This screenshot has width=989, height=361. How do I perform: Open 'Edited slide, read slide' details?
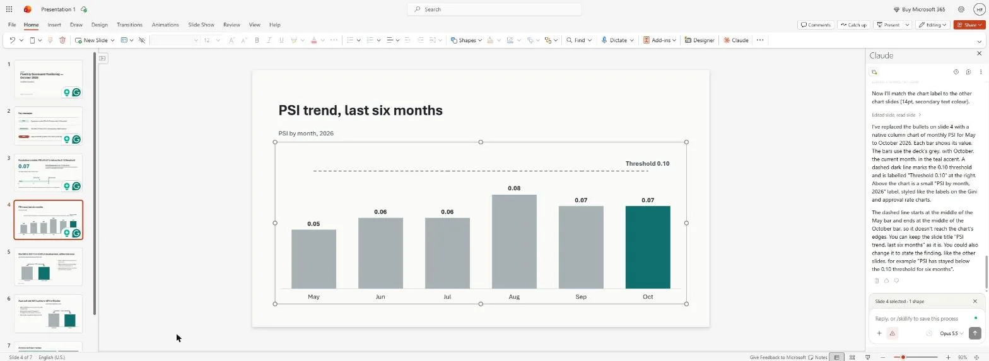896,115
